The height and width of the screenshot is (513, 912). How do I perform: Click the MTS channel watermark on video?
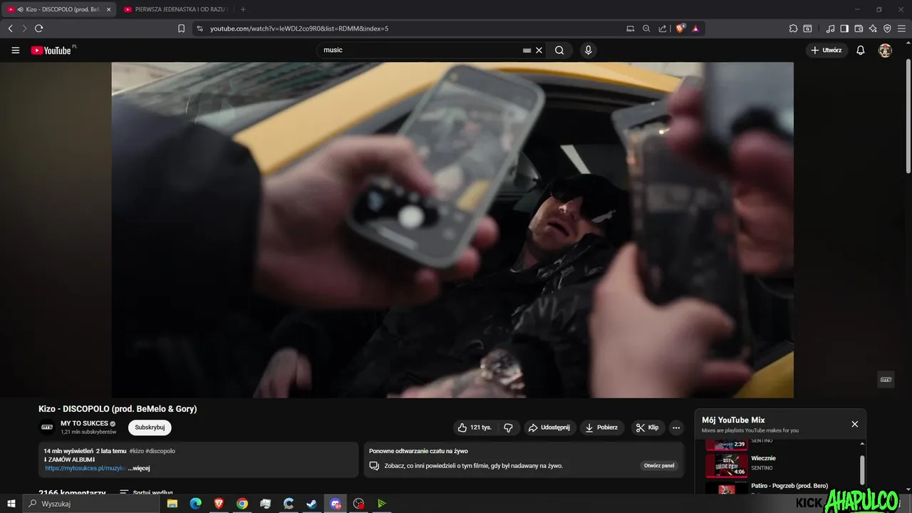click(886, 380)
